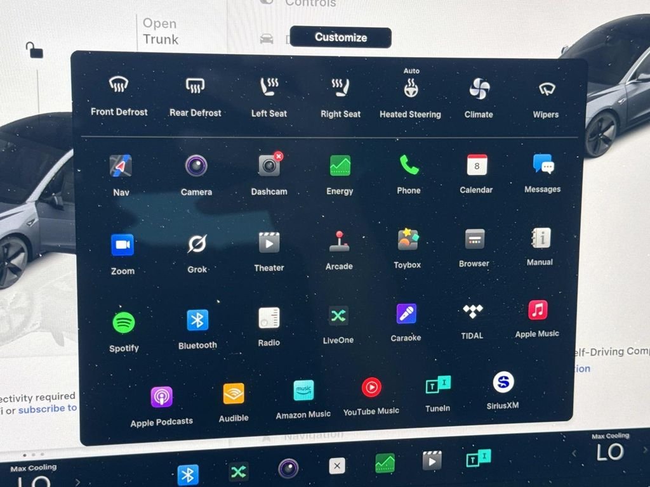Tap the red badge on Dashcam

tap(279, 156)
